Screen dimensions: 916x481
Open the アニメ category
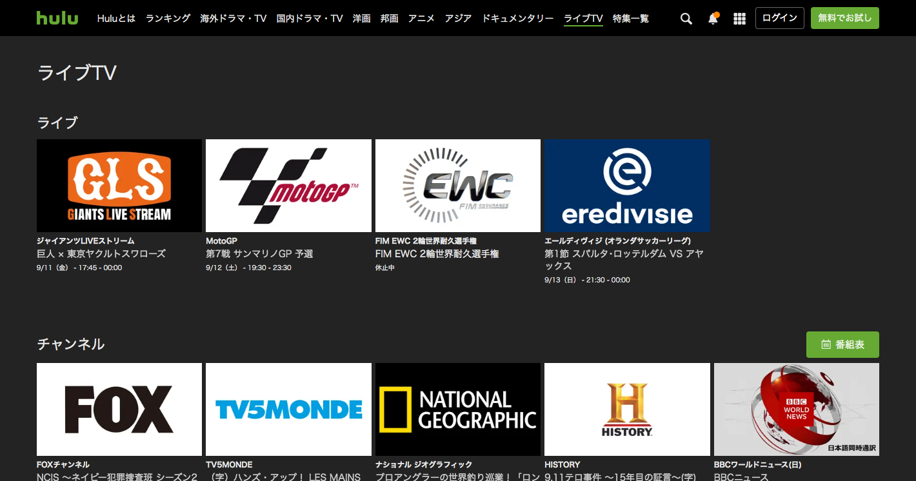tap(421, 18)
